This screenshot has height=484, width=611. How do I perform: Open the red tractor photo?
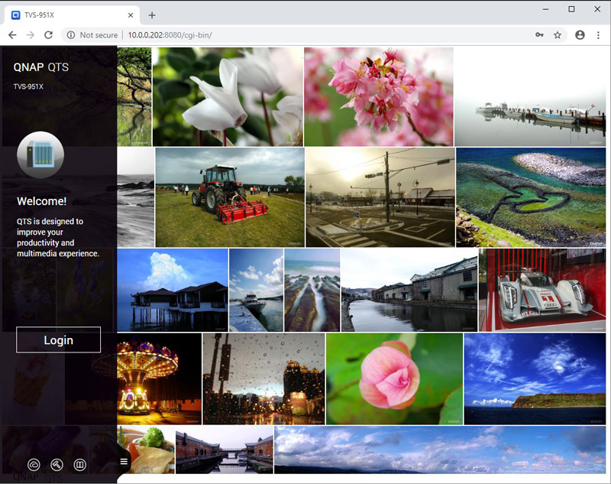pos(230,197)
